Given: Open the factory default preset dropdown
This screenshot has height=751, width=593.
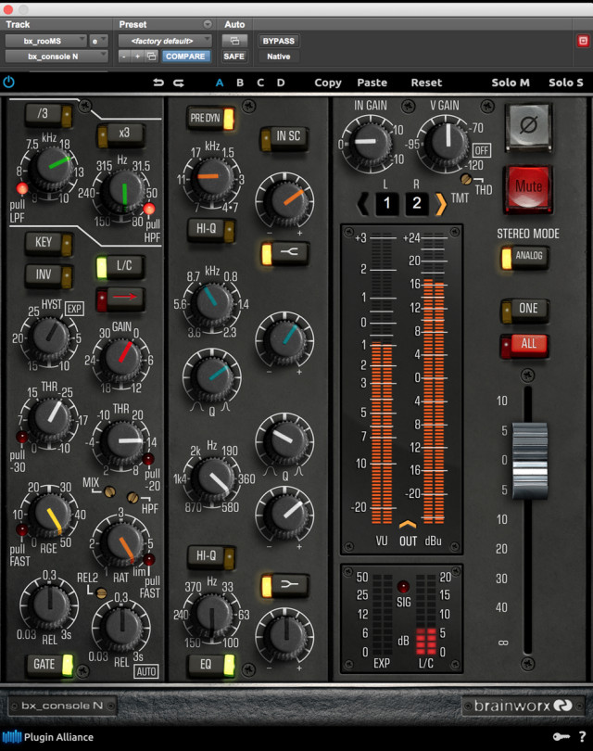Looking at the screenshot, I should coord(164,41).
